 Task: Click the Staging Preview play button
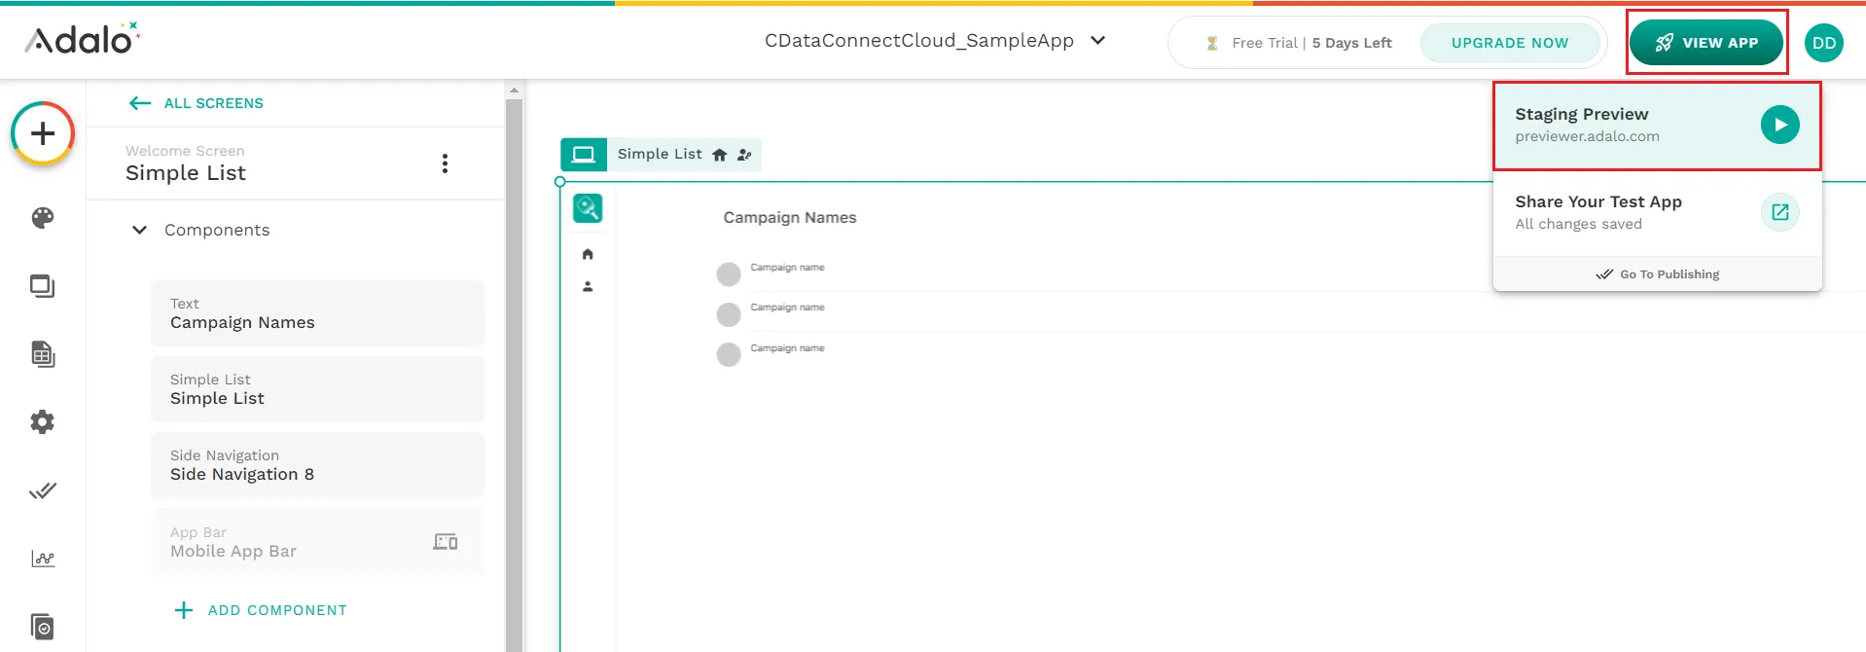[x=1779, y=125]
